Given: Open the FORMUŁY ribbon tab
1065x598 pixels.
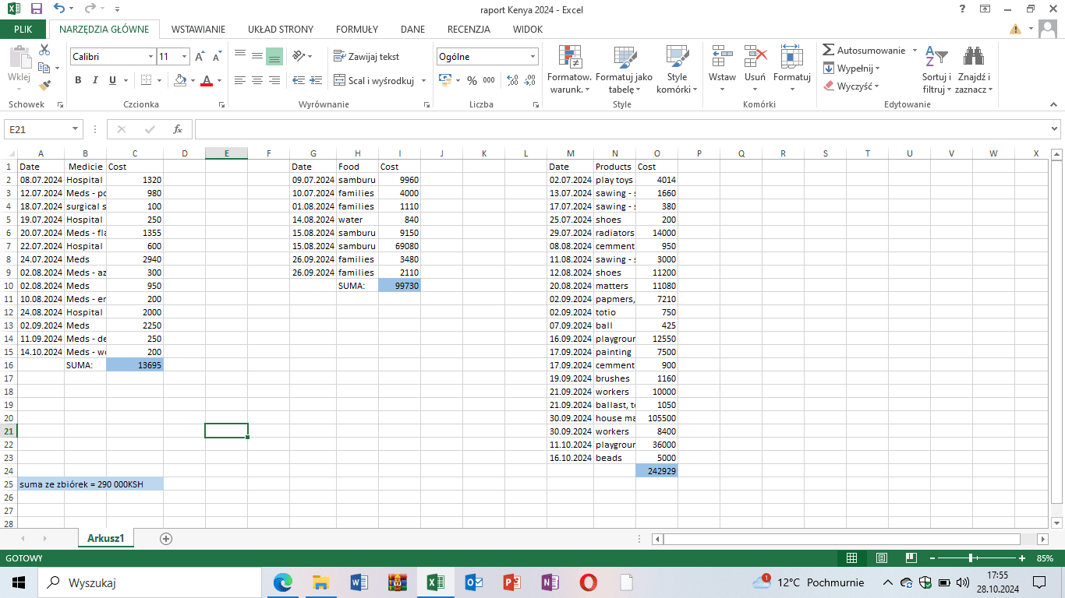Looking at the screenshot, I should point(357,30).
